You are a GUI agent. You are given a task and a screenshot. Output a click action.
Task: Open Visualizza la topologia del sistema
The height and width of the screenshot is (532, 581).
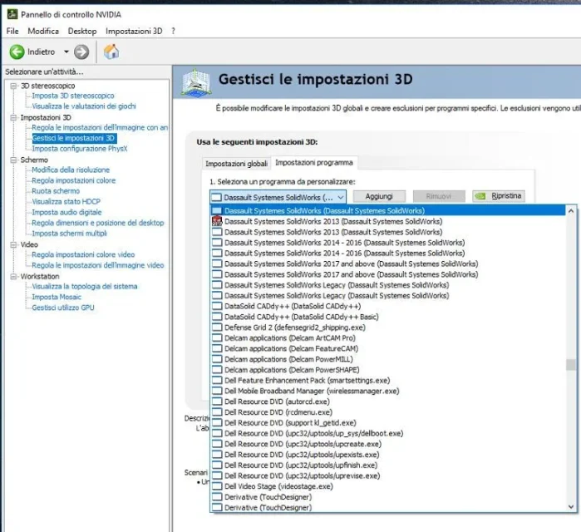pyautogui.click(x=85, y=287)
